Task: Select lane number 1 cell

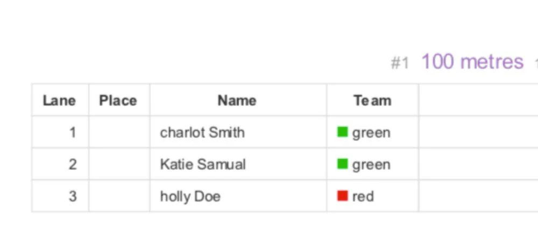Action: pos(60,132)
